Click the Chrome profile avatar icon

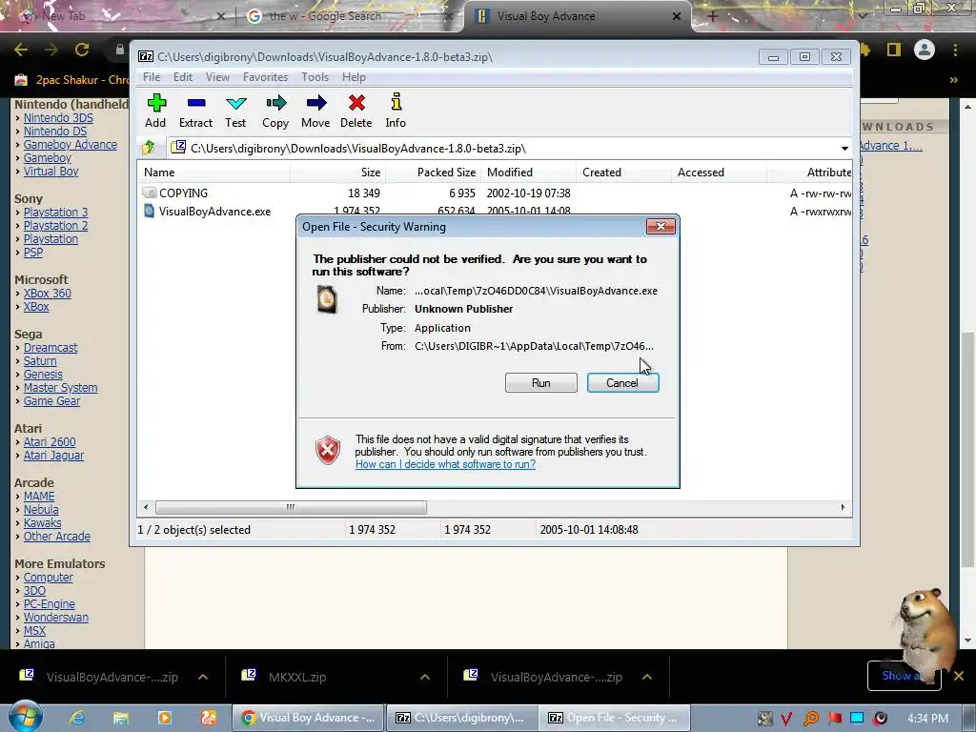[925, 50]
